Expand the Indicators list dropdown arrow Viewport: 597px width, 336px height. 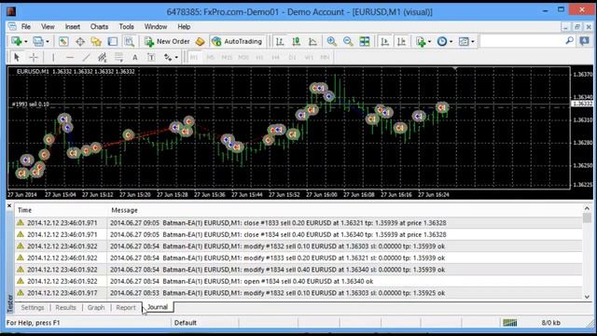(x=429, y=41)
